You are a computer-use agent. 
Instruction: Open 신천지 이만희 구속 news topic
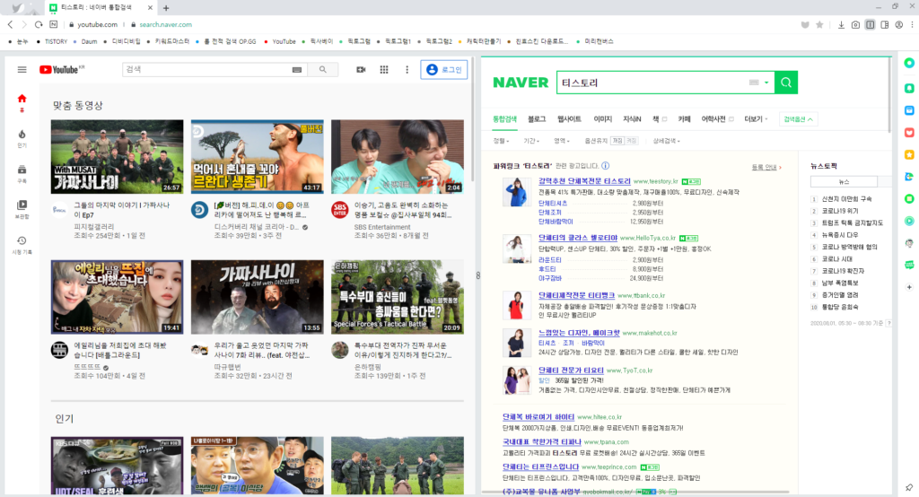[846, 199]
